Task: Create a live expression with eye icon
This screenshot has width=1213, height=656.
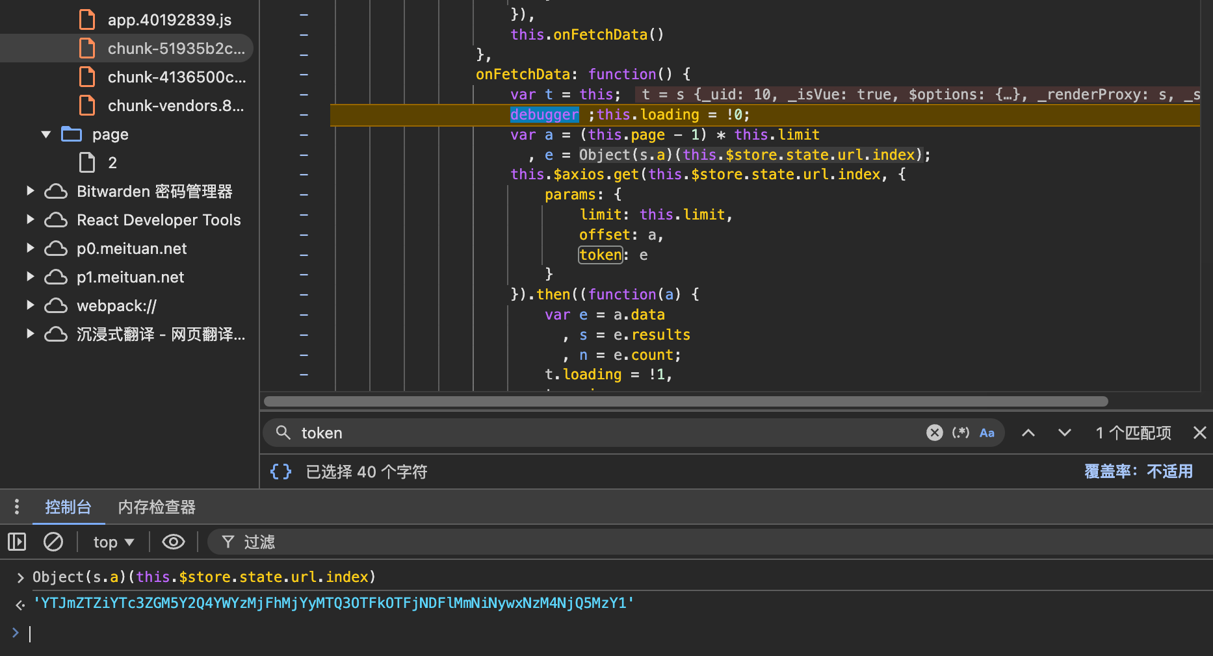Action: [x=173, y=542]
